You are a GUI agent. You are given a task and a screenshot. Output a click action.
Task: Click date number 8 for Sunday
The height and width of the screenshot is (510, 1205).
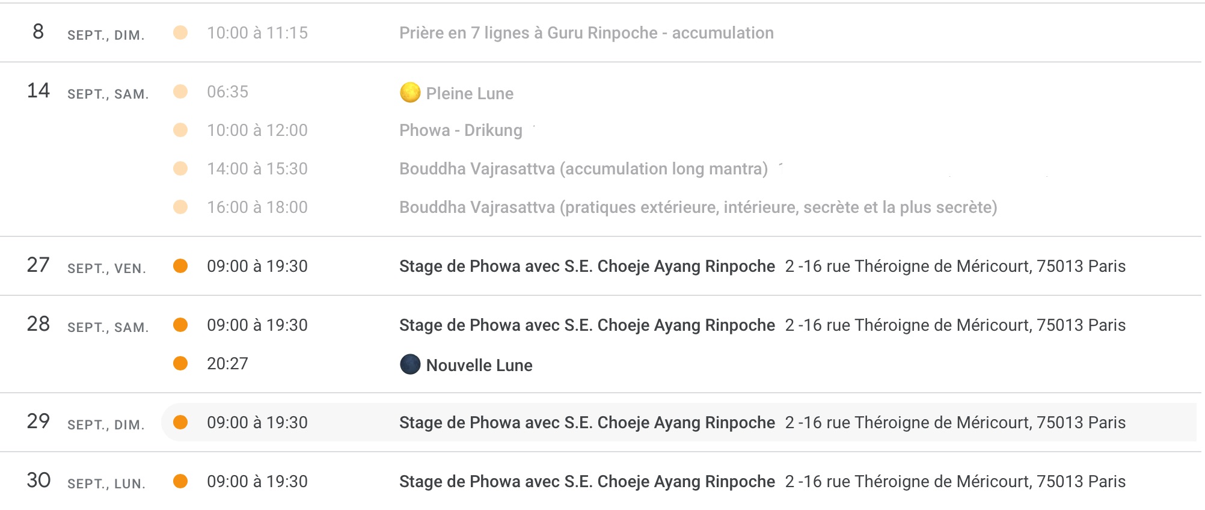38,31
